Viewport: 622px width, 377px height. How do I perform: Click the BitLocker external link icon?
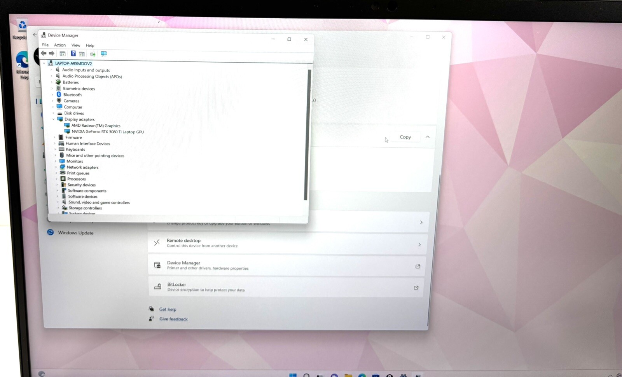(x=416, y=288)
